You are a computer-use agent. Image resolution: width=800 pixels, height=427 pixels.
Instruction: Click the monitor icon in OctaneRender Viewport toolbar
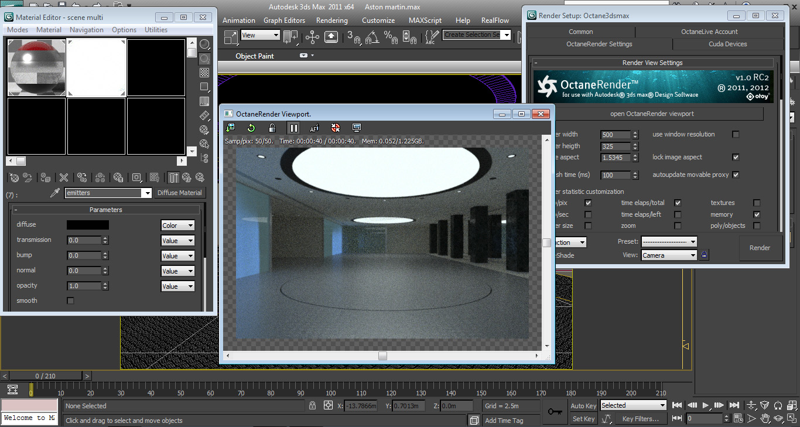(356, 128)
